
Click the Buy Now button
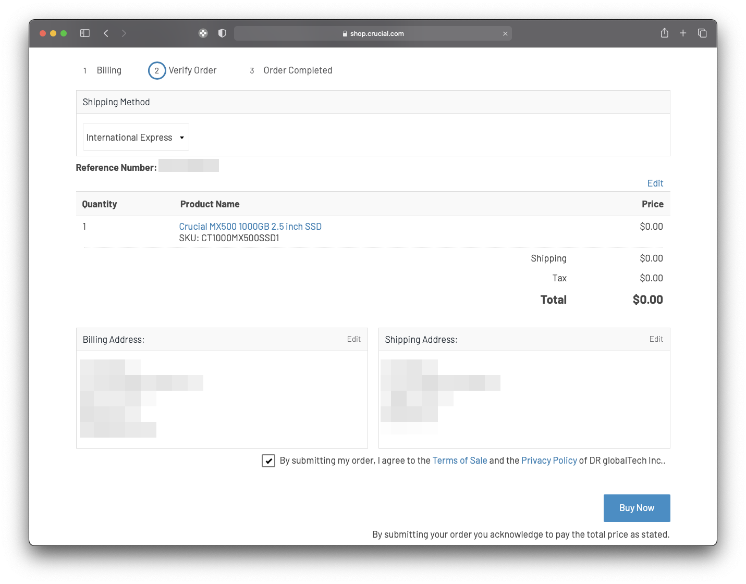pyautogui.click(x=637, y=508)
